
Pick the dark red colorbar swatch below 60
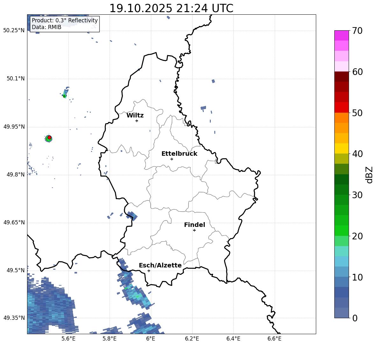pyautogui.click(x=341, y=77)
